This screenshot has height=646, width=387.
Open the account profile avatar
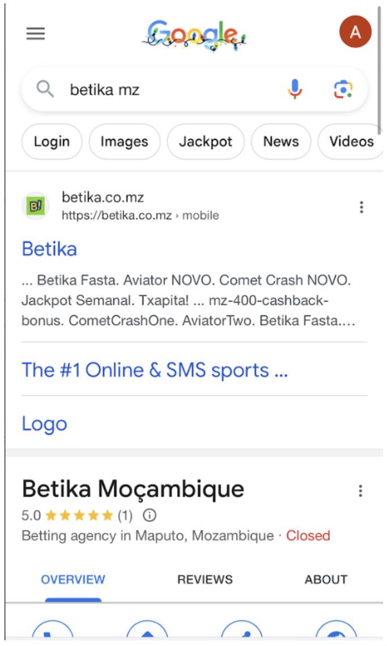pos(355,32)
